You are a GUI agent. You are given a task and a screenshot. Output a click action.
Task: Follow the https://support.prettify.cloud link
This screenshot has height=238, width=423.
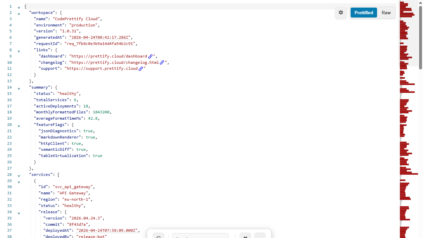pos(102,69)
